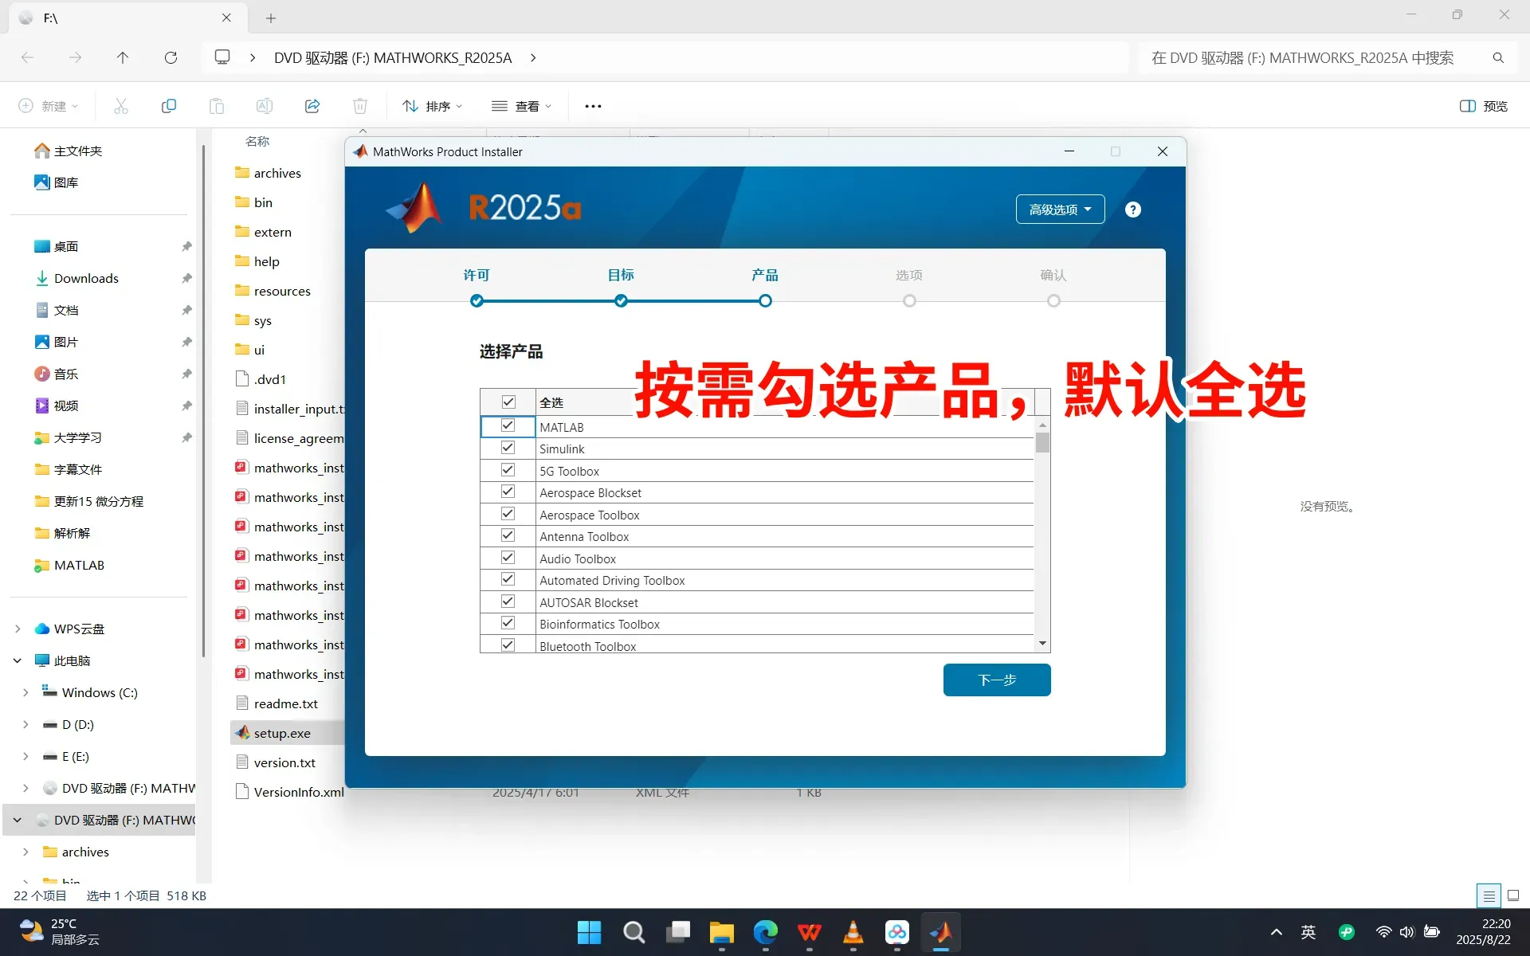Go to the Destination (目标) step tab
The height and width of the screenshot is (956, 1530).
(x=621, y=276)
